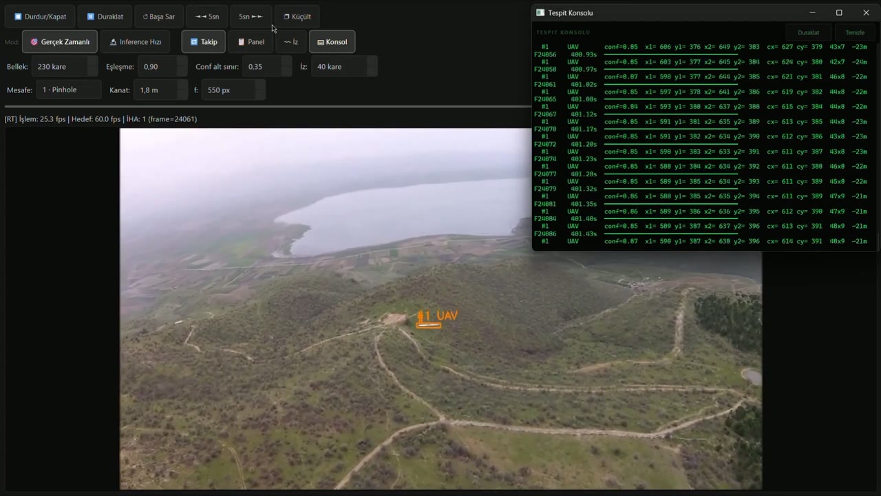Skip back 5sn in the video
The height and width of the screenshot is (496, 881).
pos(206,17)
